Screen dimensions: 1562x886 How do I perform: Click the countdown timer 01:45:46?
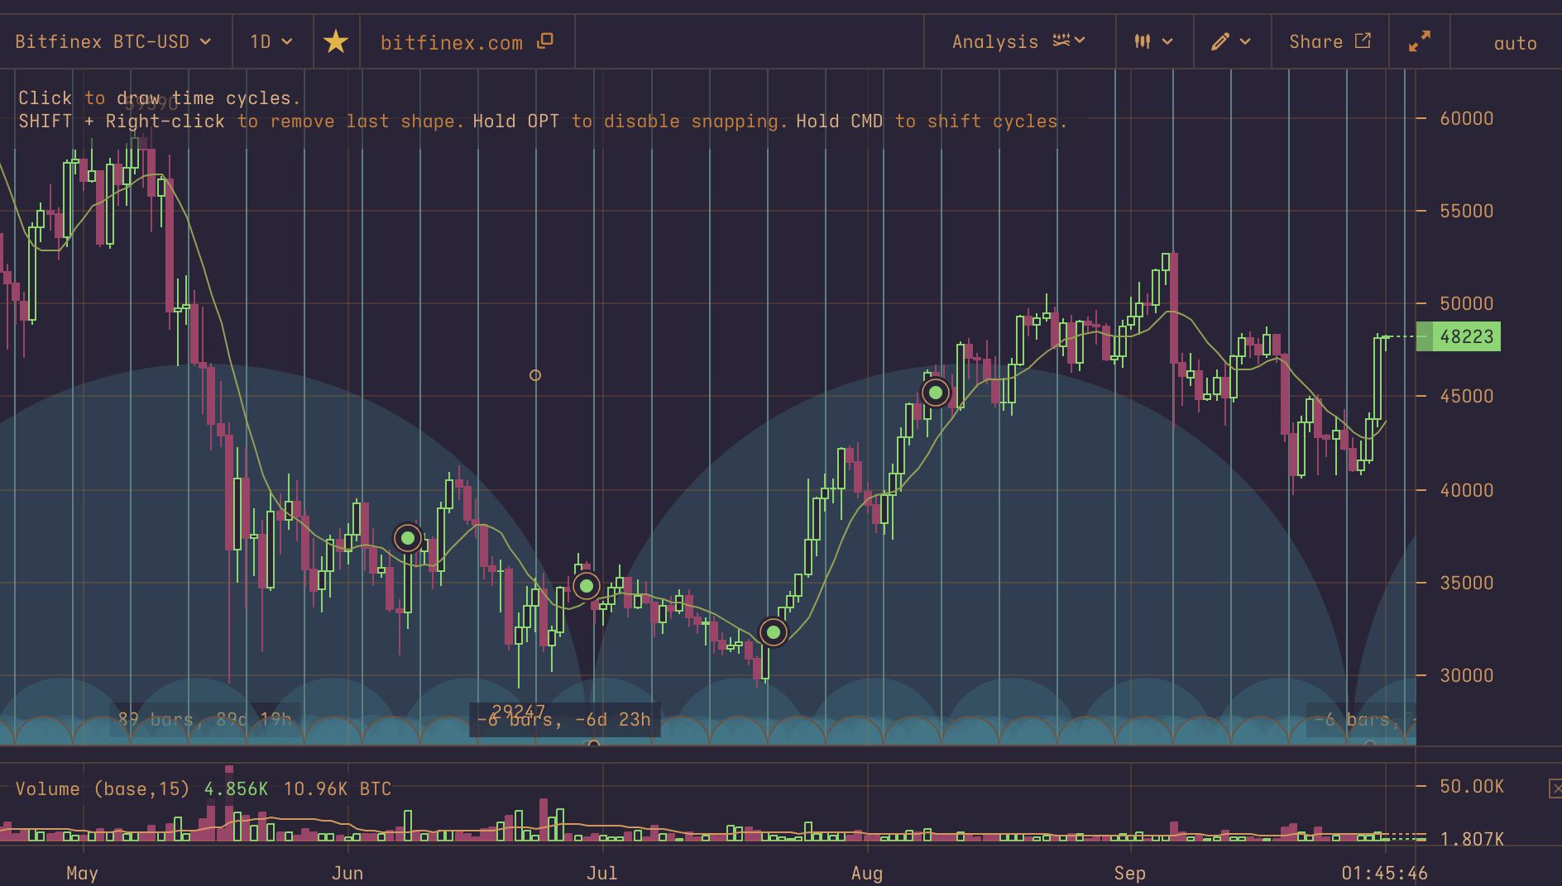(1384, 873)
